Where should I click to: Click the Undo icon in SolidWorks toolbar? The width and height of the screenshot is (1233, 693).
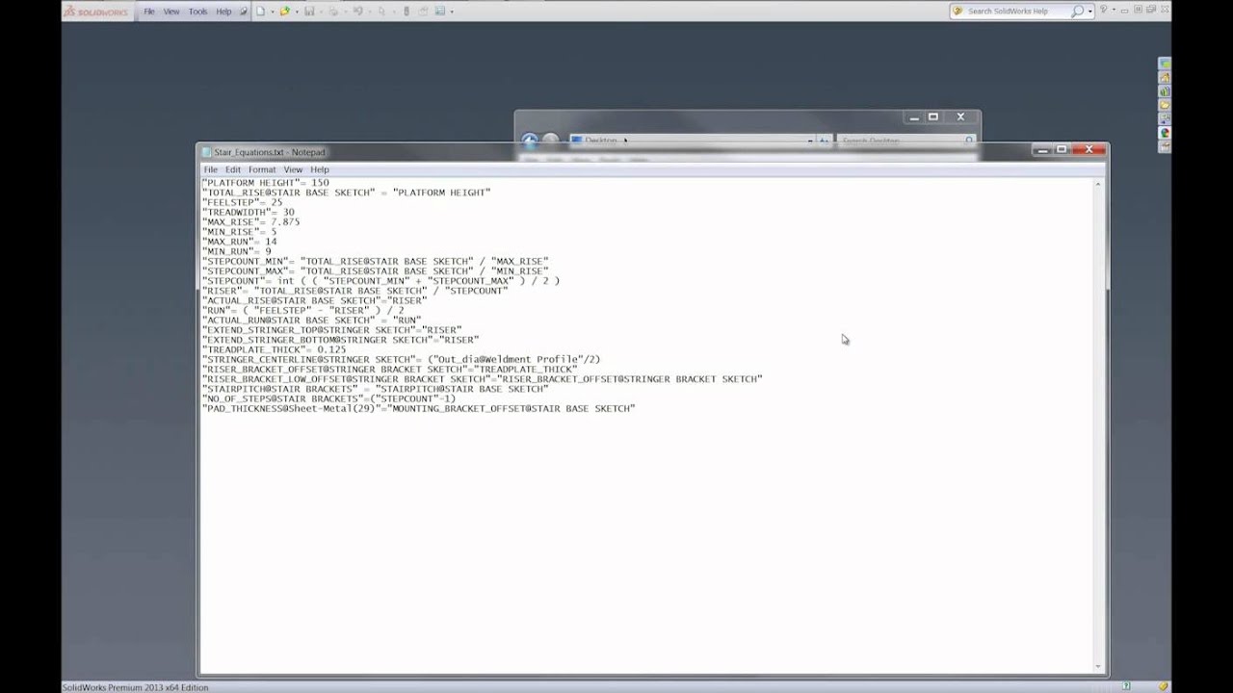tap(357, 12)
